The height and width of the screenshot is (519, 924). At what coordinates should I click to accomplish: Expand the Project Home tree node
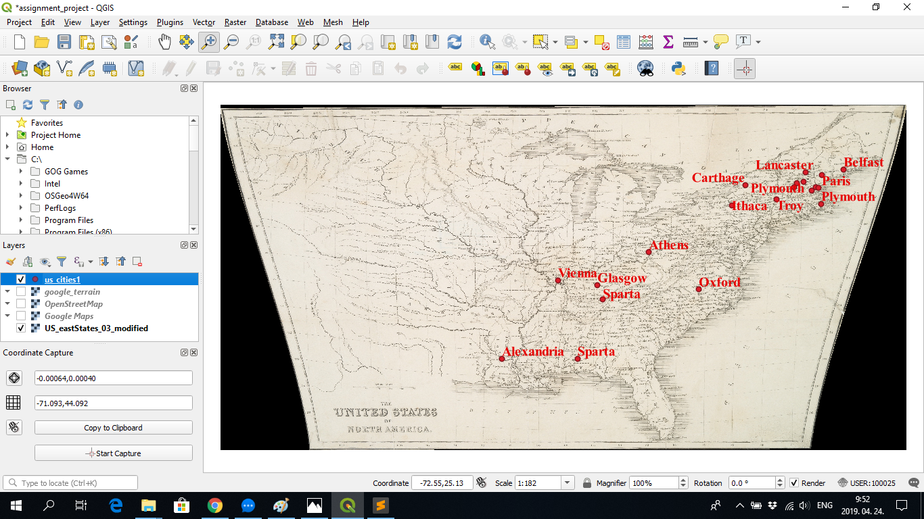pos(7,134)
